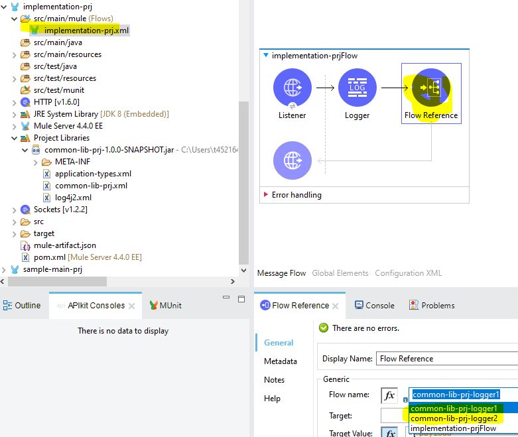
Task: Open the Metadata properties section
Action: pyautogui.click(x=280, y=361)
